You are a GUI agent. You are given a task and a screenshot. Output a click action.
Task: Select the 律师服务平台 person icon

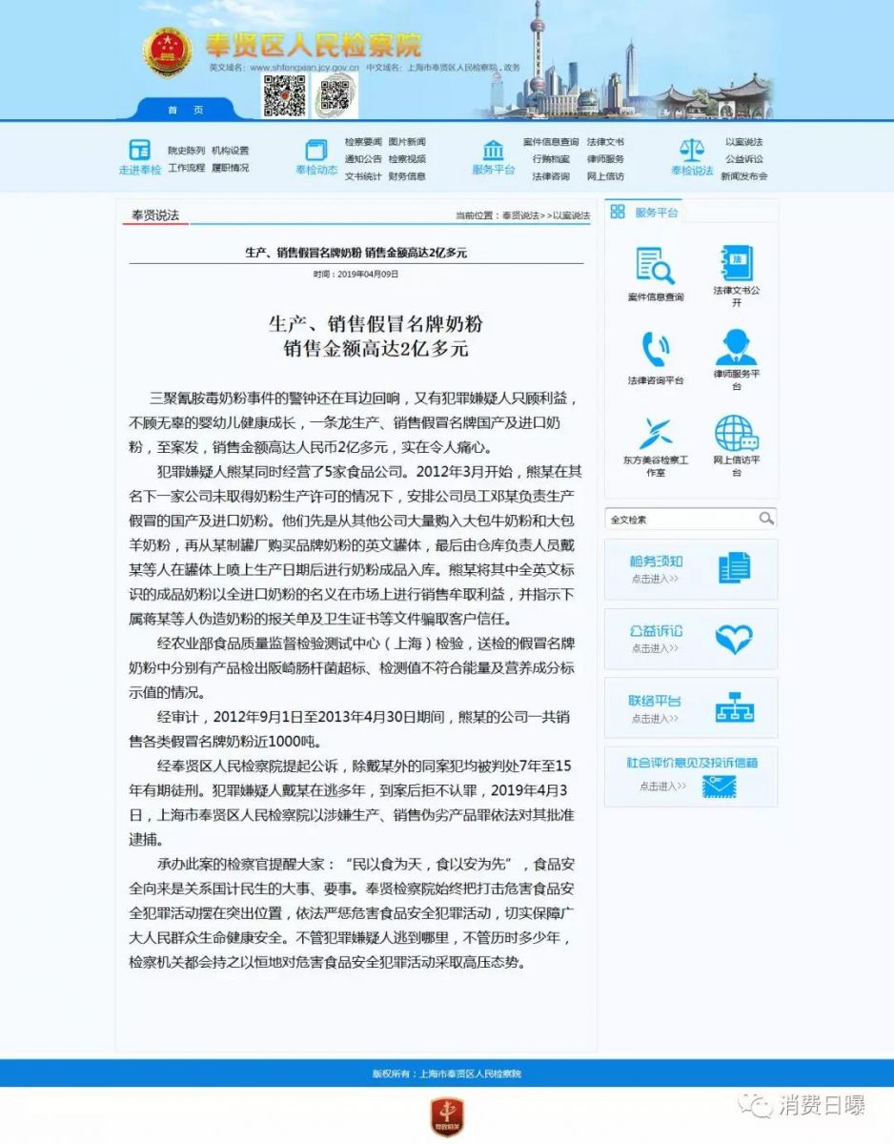click(x=736, y=347)
